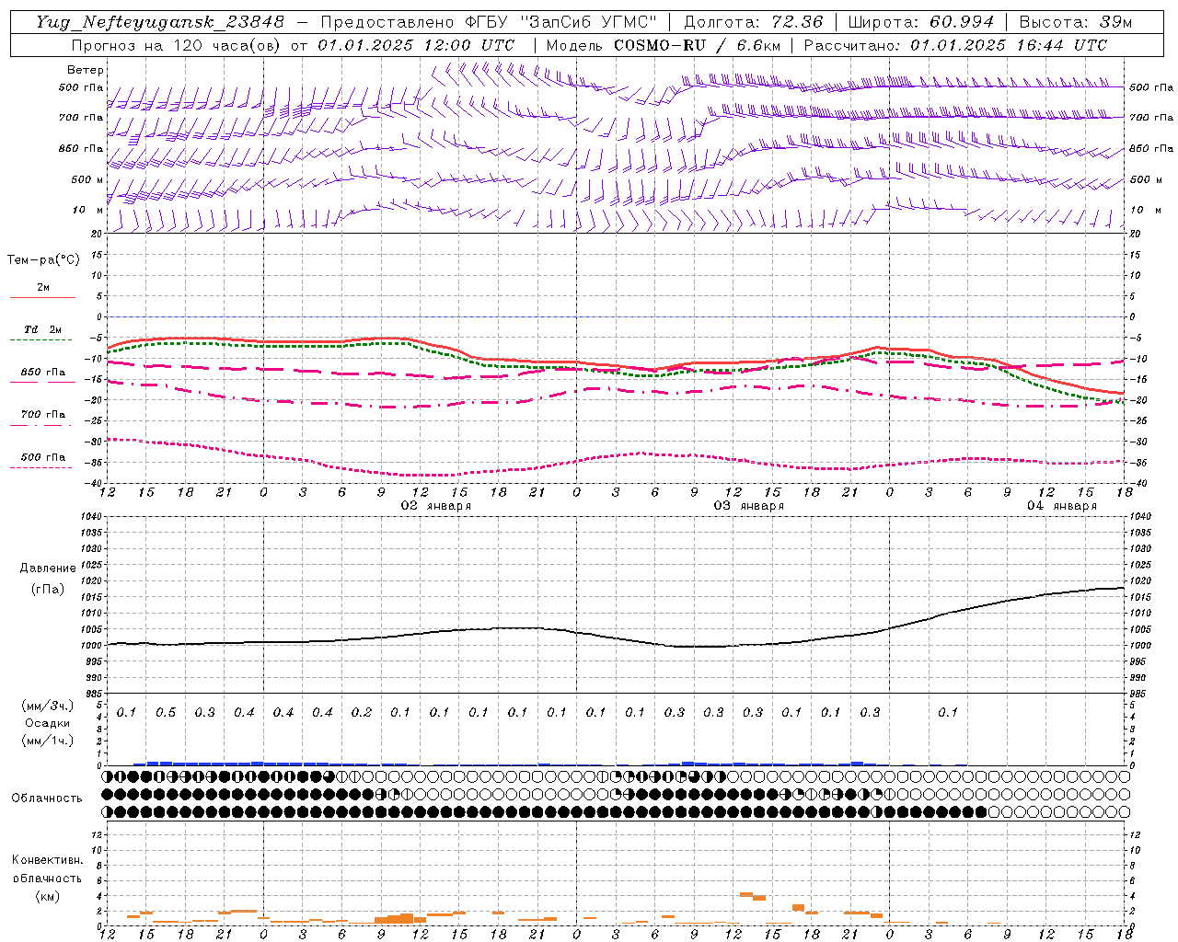The image size is (1178, 942).
Task: Click the 'Td 2м' legend entry
Action: (x=42, y=329)
